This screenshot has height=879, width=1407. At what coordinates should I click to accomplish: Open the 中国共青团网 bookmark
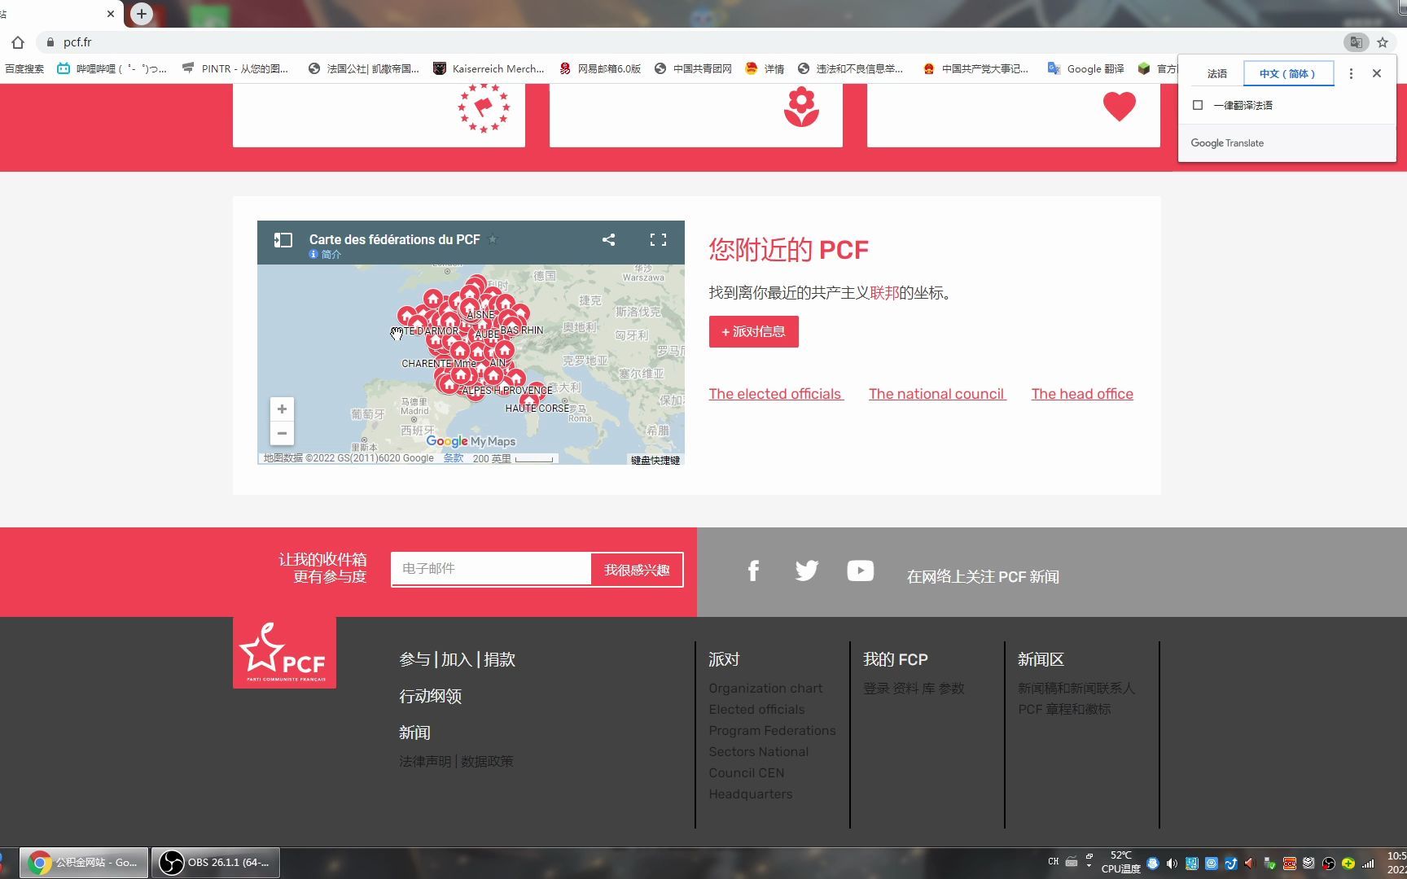(x=693, y=68)
